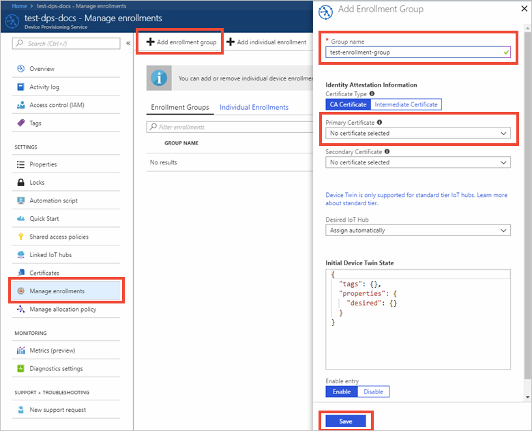Select Intermediate Certificate type
This screenshot has width=532, height=431.
[406, 104]
